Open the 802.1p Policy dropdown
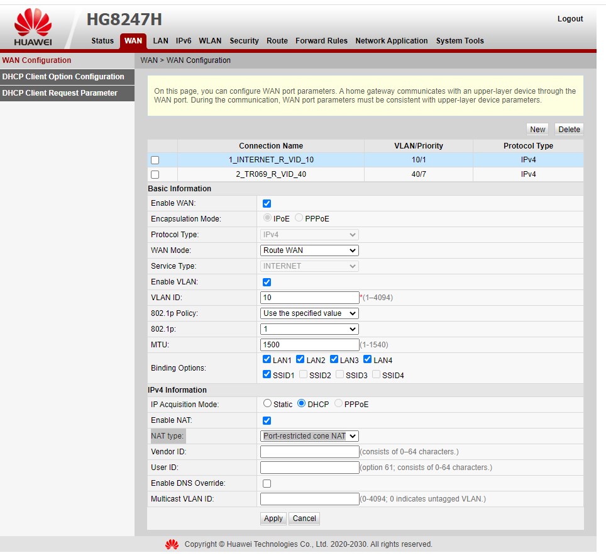The width and height of the screenshot is (606, 555). [309, 313]
